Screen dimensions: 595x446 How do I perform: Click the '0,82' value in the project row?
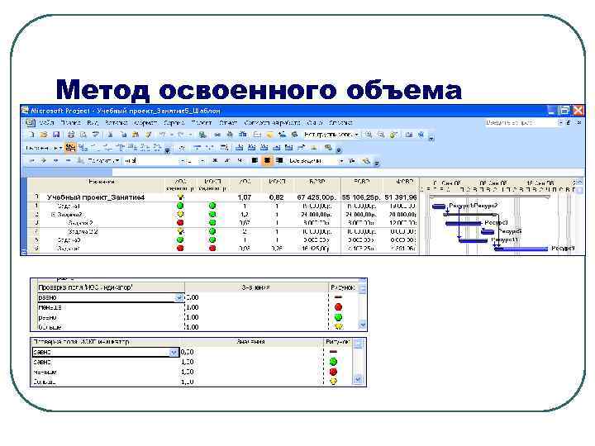276,197
